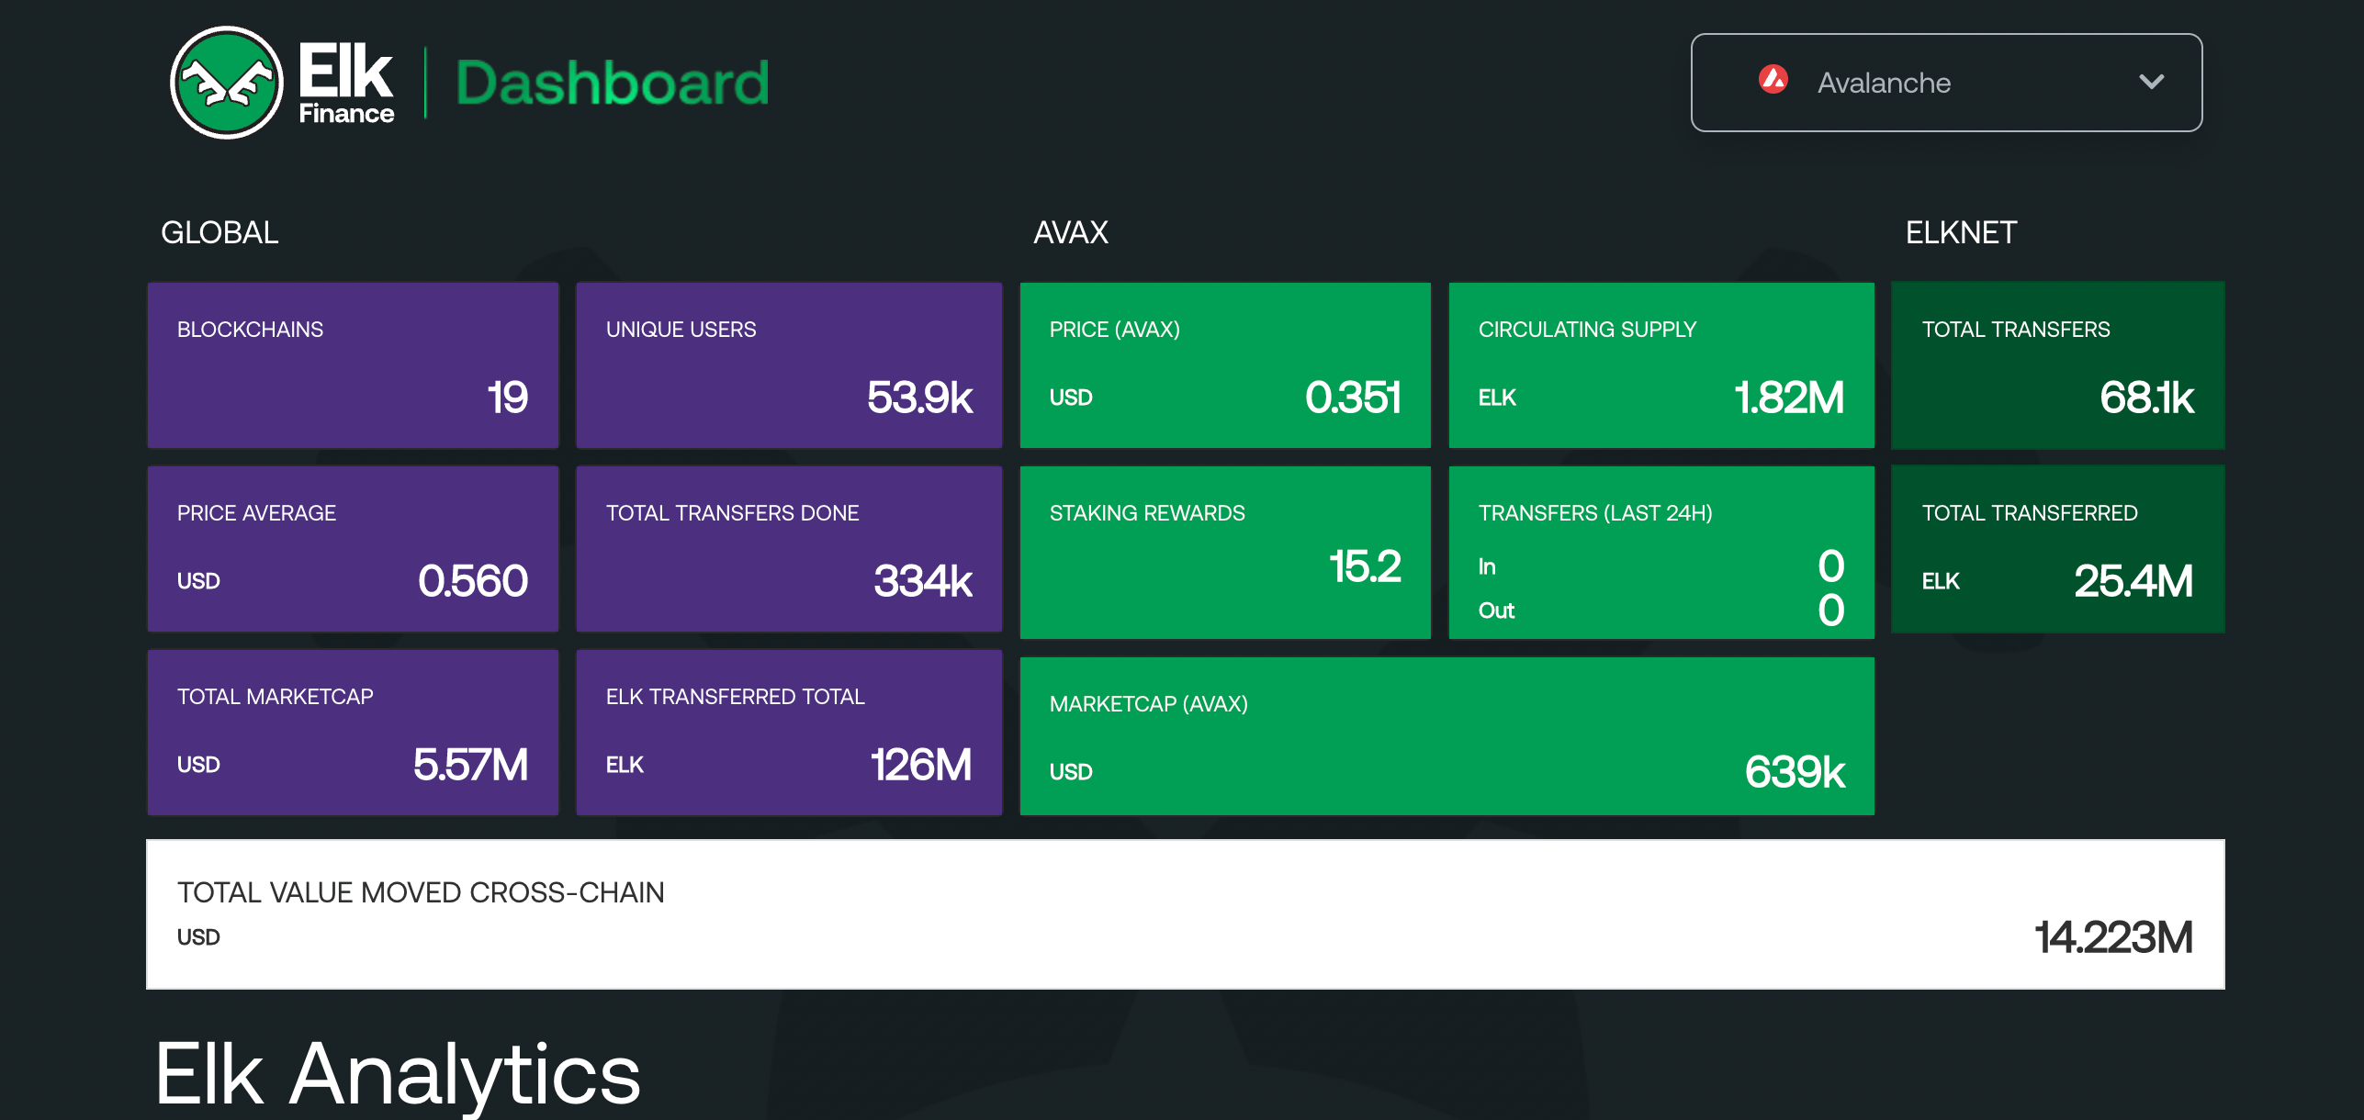Click the Staking Rewards label
Screen dimensions: 2364x1120
[x=1147, y=513]
